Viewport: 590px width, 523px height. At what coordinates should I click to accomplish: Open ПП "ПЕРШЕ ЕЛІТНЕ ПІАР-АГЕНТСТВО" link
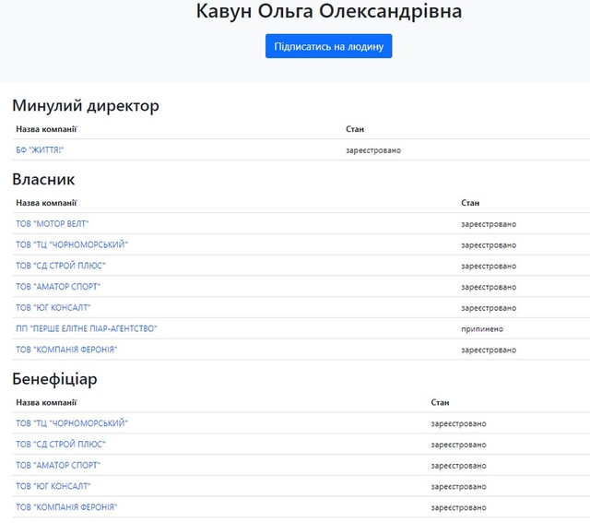87,328
